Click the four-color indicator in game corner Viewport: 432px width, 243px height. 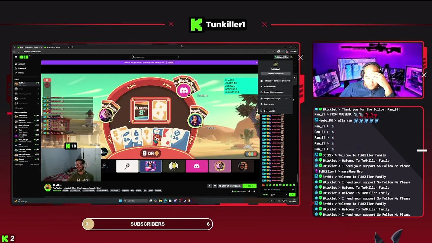click(x=251, y=154)
